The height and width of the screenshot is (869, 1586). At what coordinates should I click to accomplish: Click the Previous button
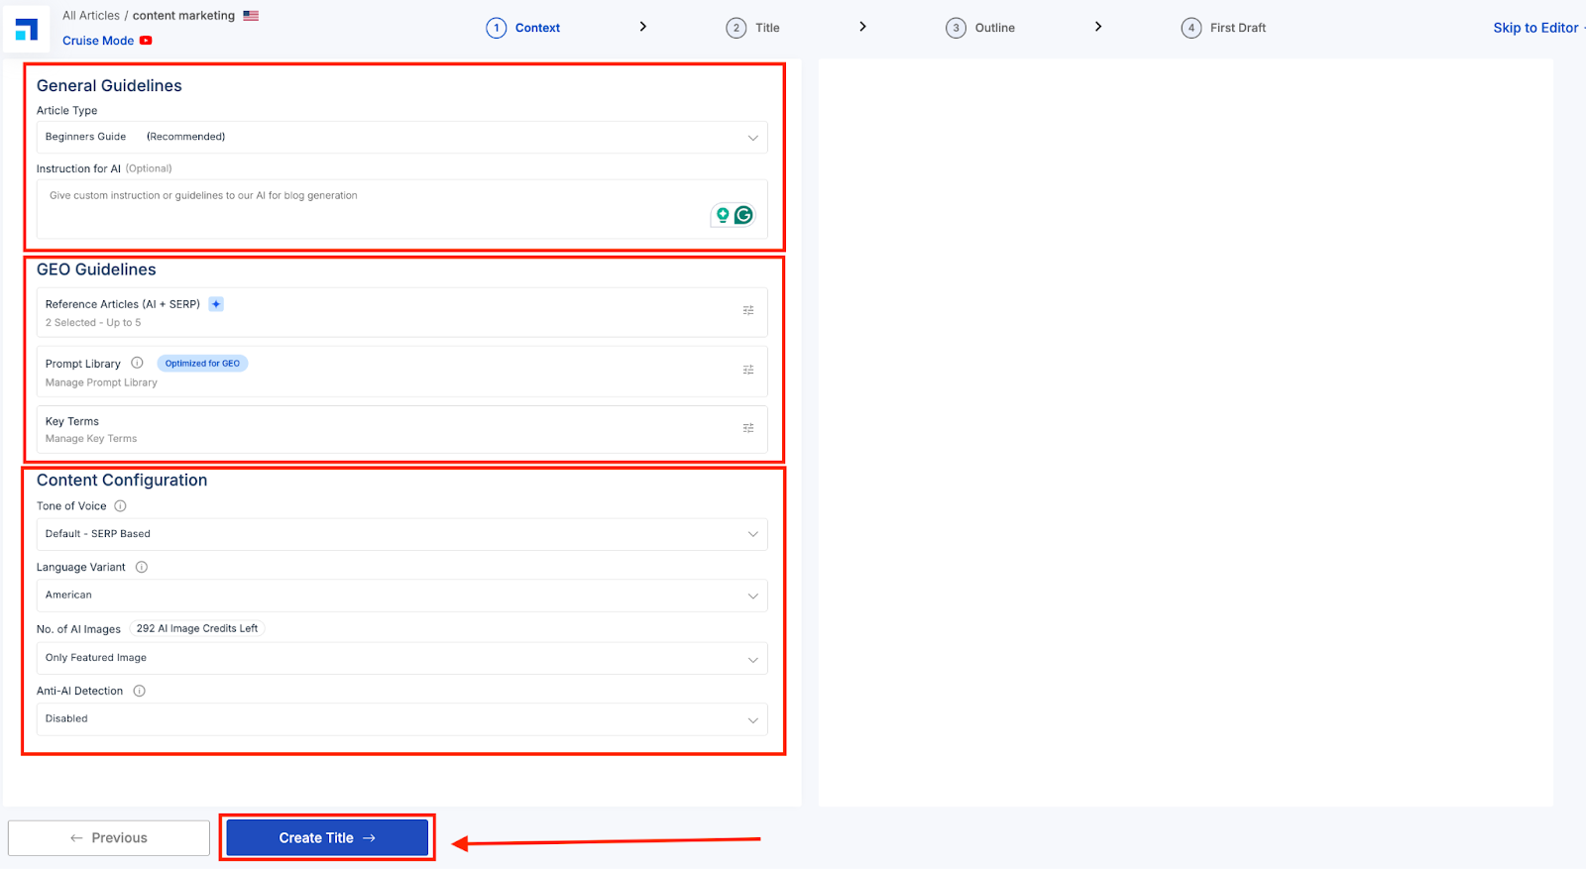tap(109, 837)
